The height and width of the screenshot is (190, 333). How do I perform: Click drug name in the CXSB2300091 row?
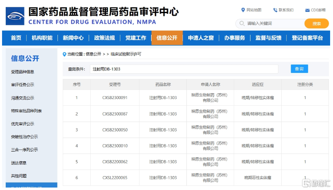click(x=163, y=97)
